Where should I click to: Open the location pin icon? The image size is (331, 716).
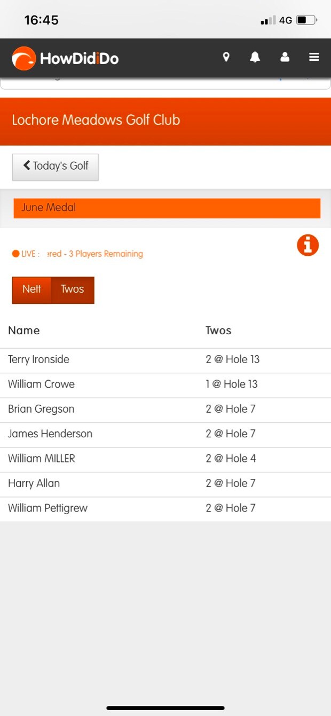[226, 57]
